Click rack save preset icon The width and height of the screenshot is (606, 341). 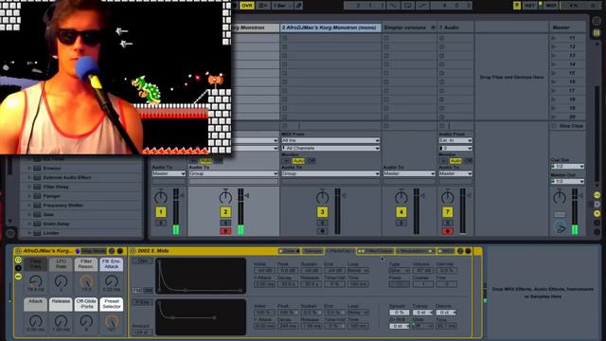click(120, 251)
